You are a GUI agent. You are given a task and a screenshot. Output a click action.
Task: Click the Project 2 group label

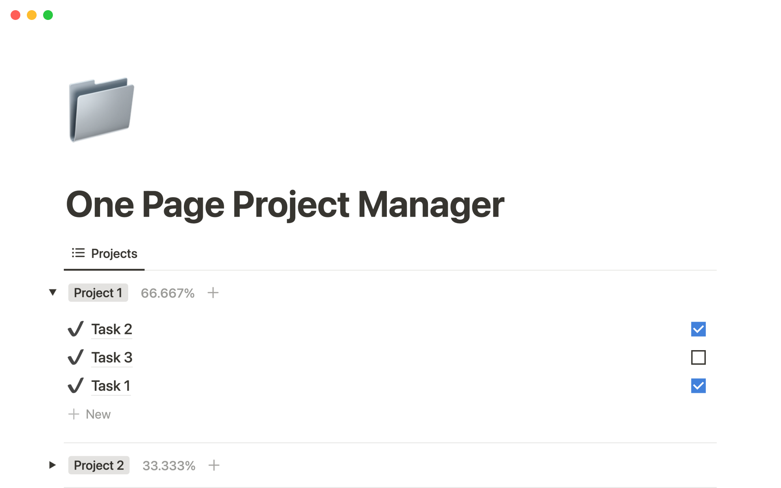tap(99, 465)
